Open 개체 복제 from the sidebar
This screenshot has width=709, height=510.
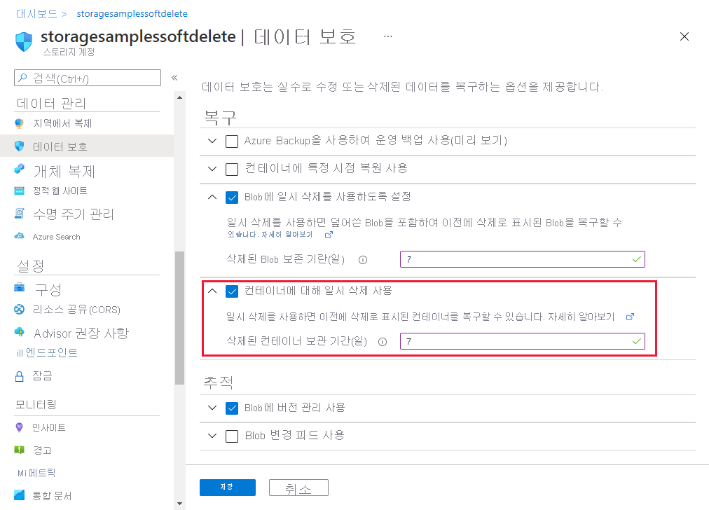pyautogui.click(x=20, y=170)
